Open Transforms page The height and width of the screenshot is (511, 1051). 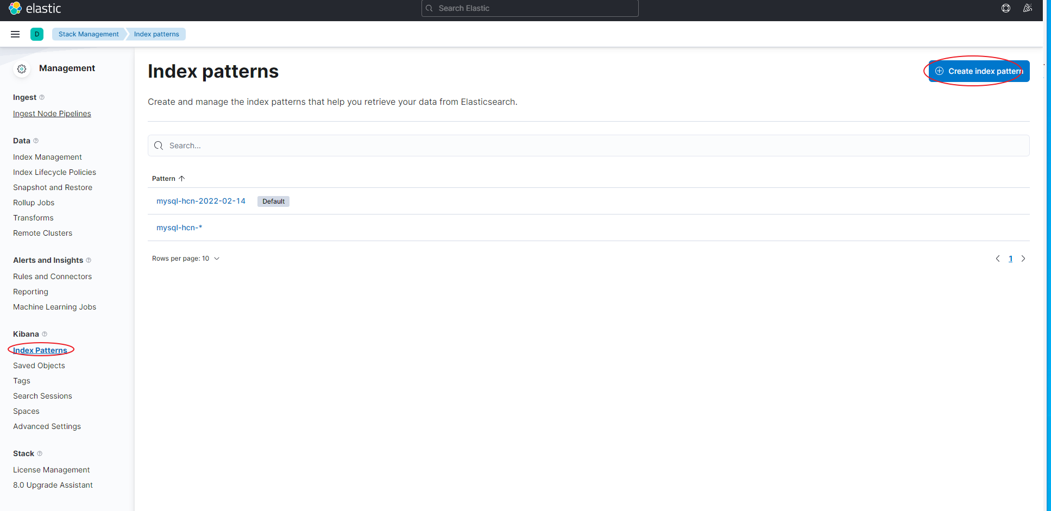pos(33,218)
